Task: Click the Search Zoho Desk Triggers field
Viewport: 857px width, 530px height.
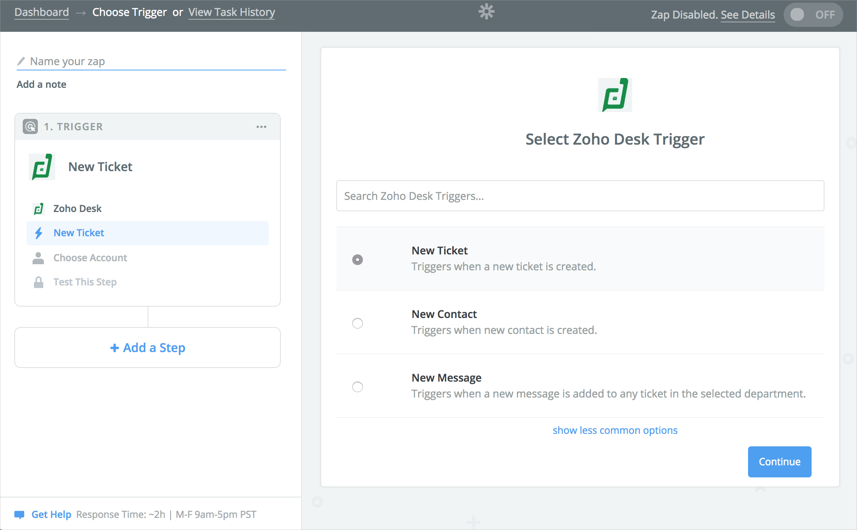Action: point(580,196)
